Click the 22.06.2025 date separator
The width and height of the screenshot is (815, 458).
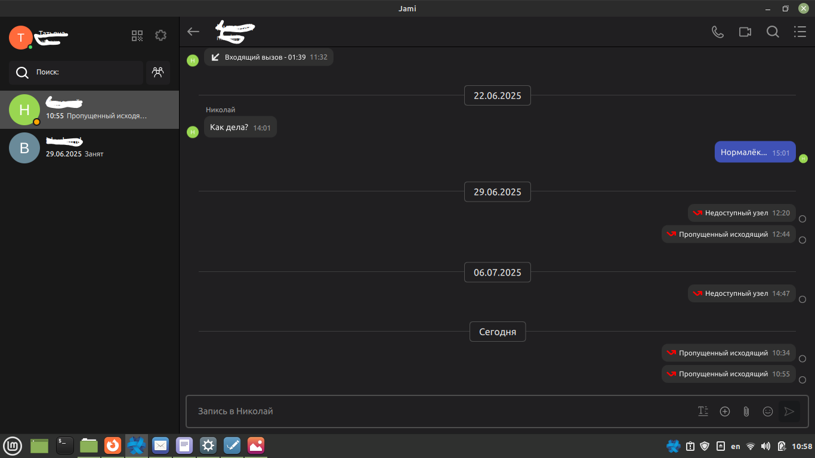click(x=498, y=95)
